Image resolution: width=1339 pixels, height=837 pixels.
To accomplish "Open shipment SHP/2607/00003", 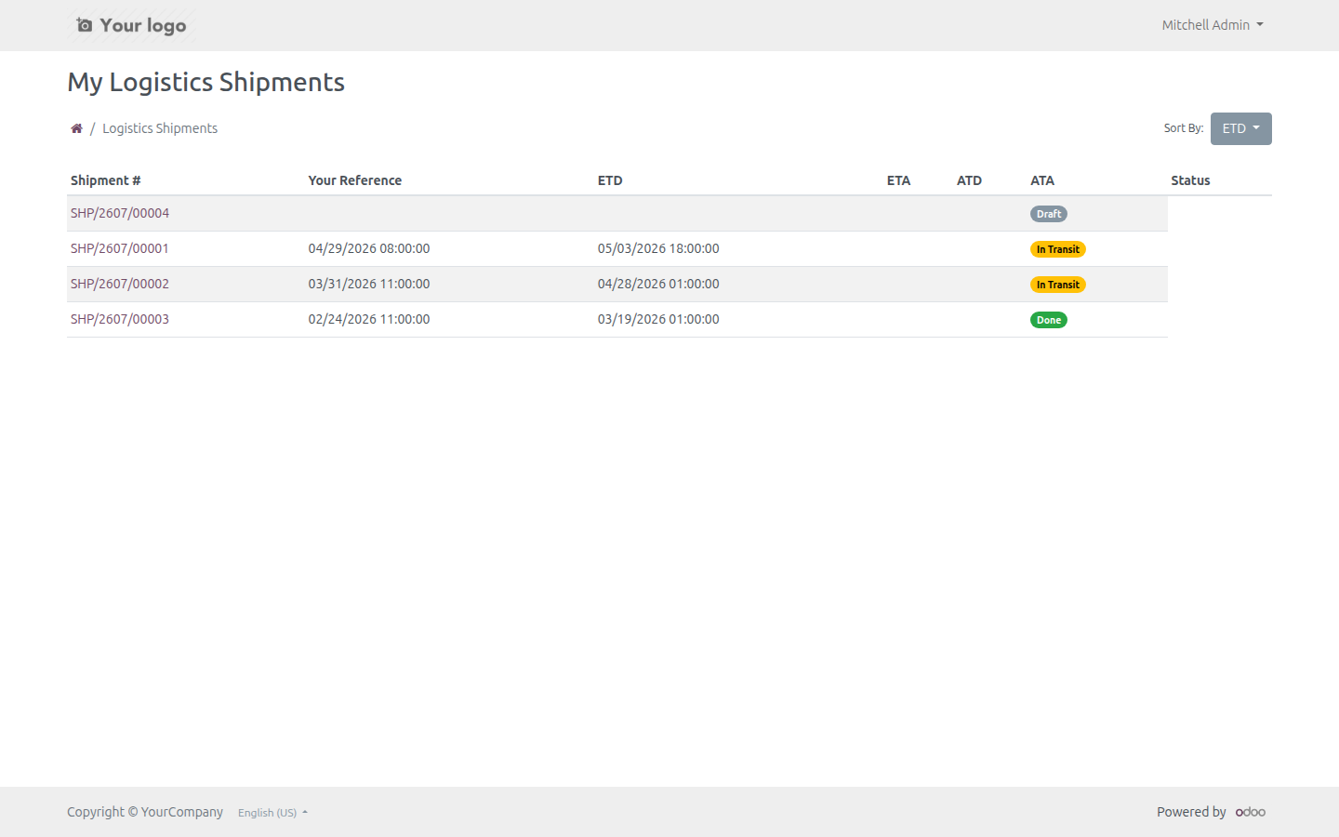I will pyautogui.click(x=120, y=319).
